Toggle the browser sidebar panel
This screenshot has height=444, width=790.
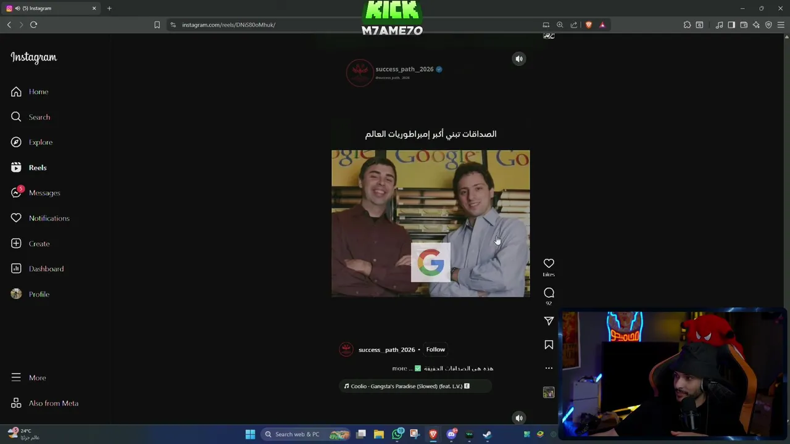731,25
